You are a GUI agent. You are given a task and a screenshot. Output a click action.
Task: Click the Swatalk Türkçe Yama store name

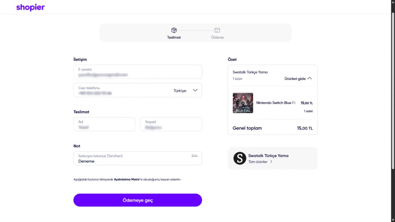[x=268, y=156]
